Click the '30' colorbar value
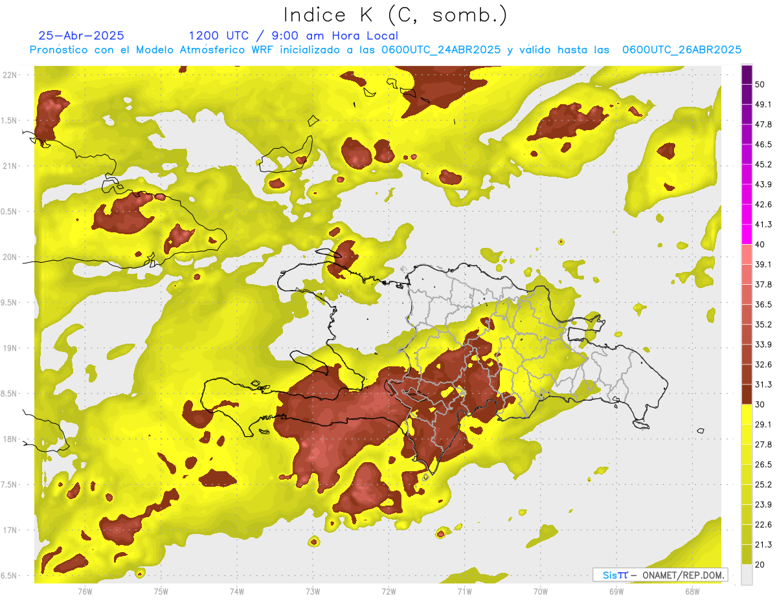Image resolution: width=777 pixels, height=600 pixels. (760, 405)
